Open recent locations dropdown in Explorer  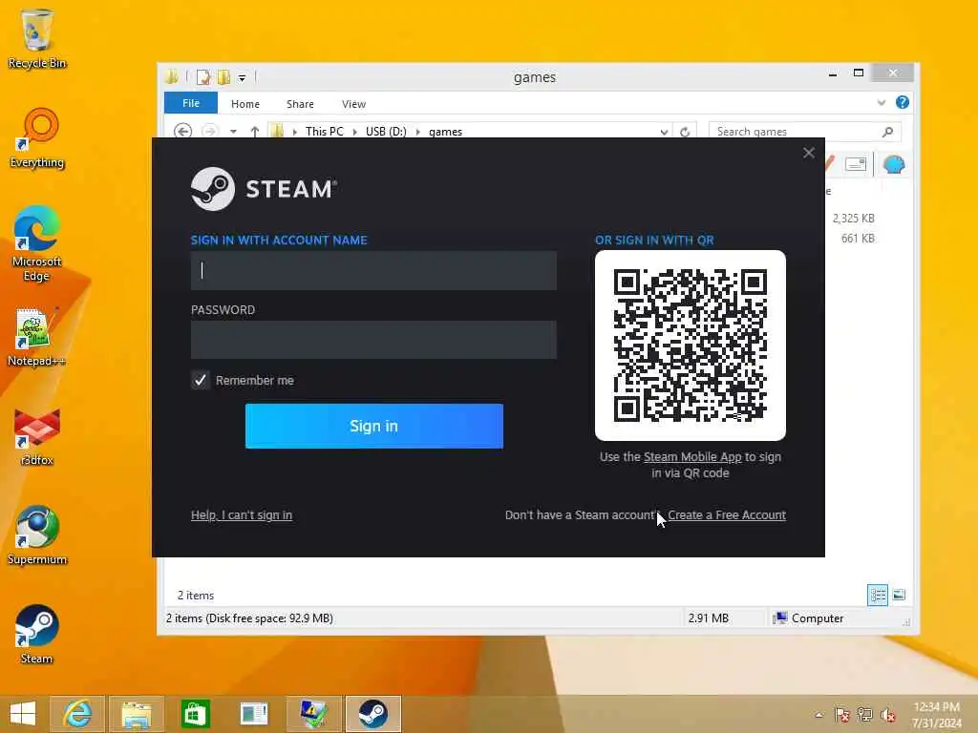point(233,132)
